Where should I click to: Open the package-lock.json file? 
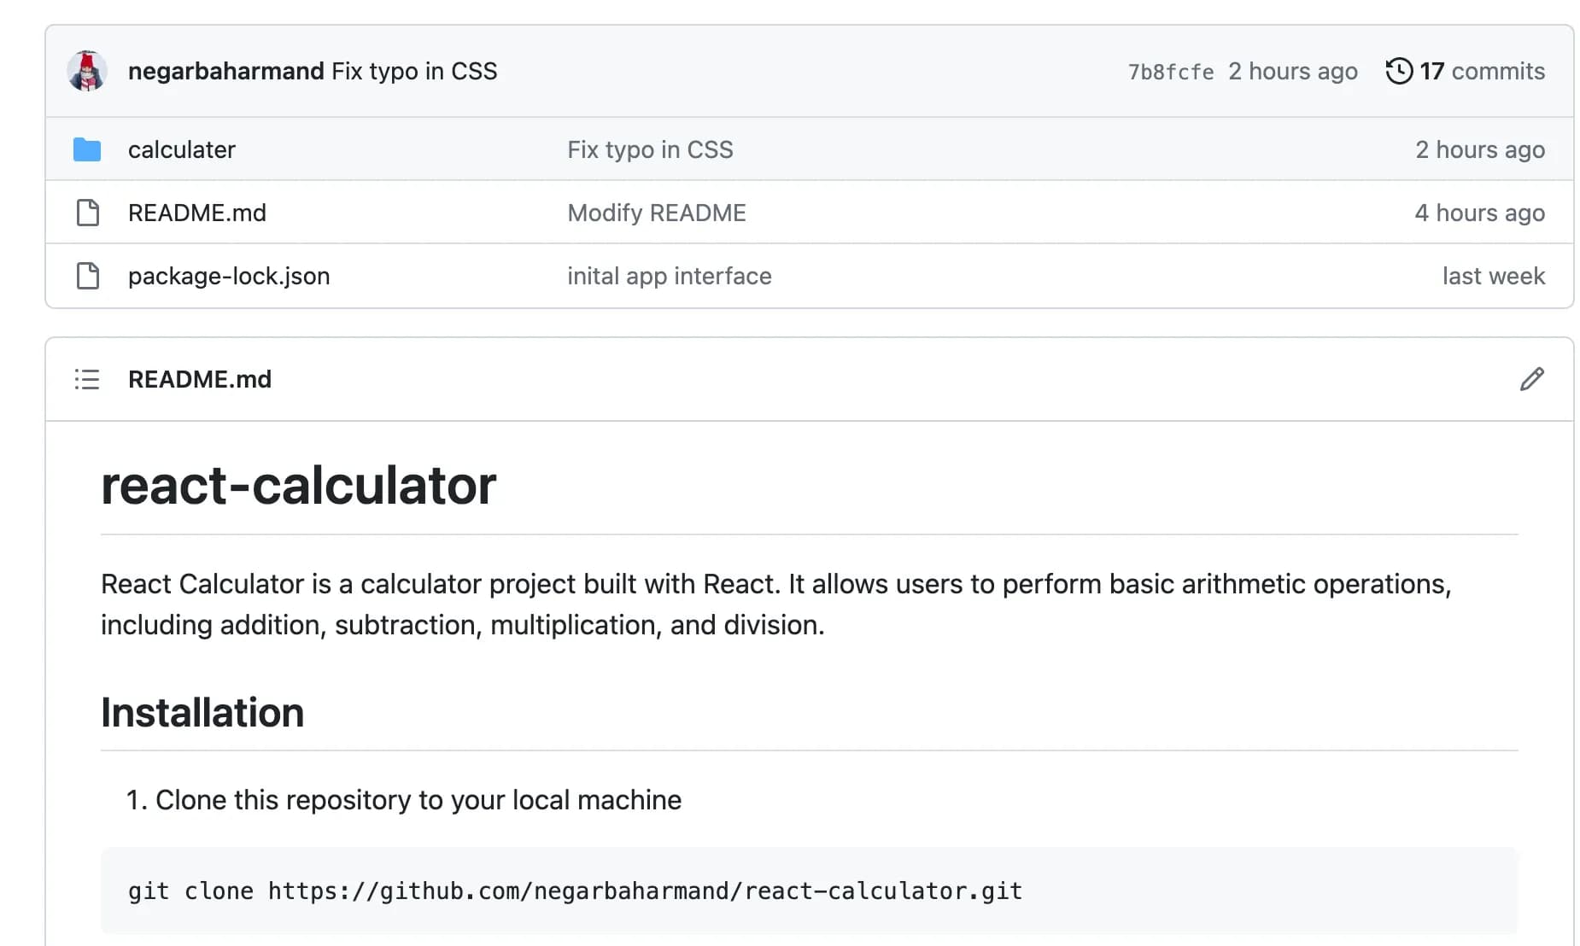228,275
